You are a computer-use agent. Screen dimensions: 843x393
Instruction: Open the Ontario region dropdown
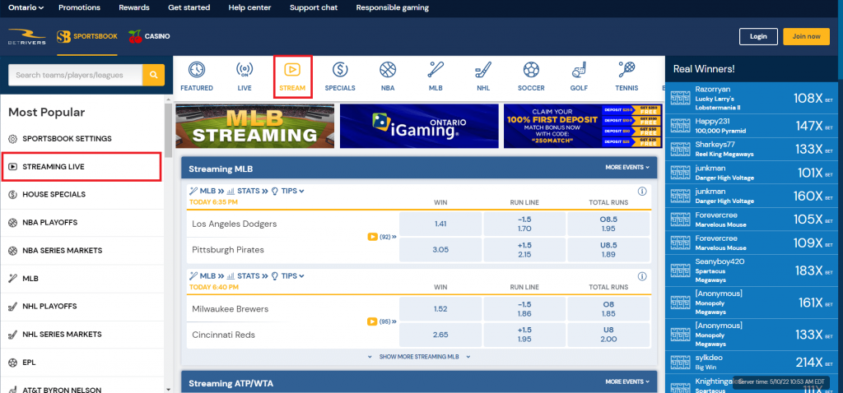click(26, 7)
